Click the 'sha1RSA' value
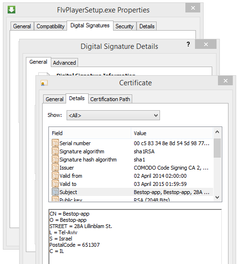 point(144,151)
